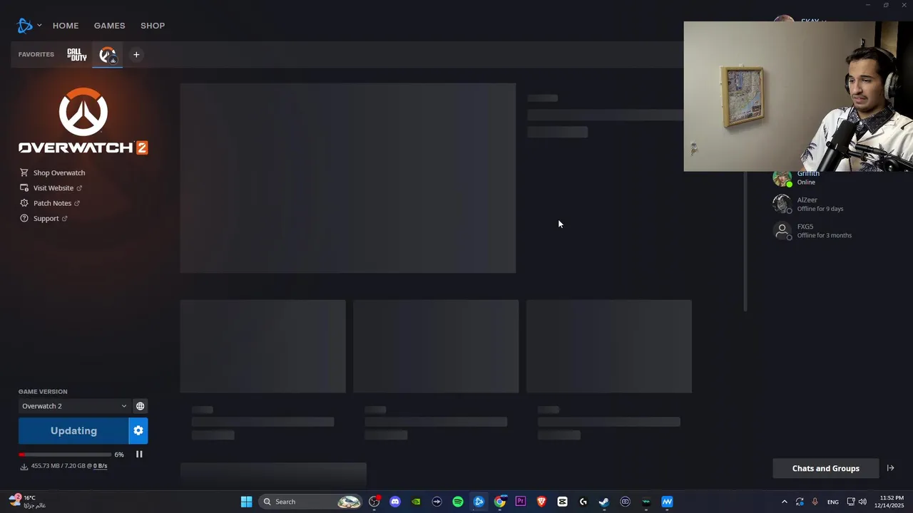Click in the taskbar Search box
The height and width of the screenshot is (513, 913).
(x=310, y=502)
